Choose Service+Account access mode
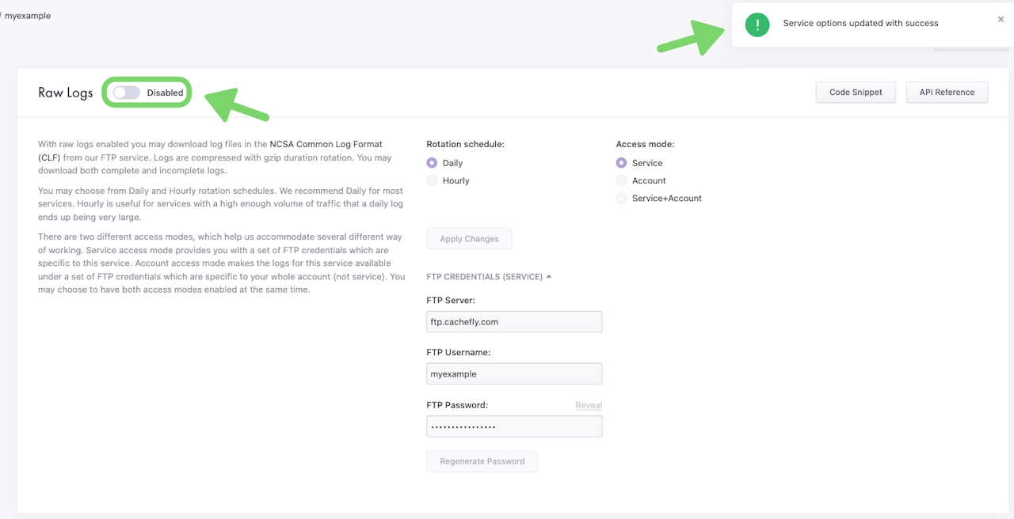This screenshot has width=1014, height=519. click(622, 198)
